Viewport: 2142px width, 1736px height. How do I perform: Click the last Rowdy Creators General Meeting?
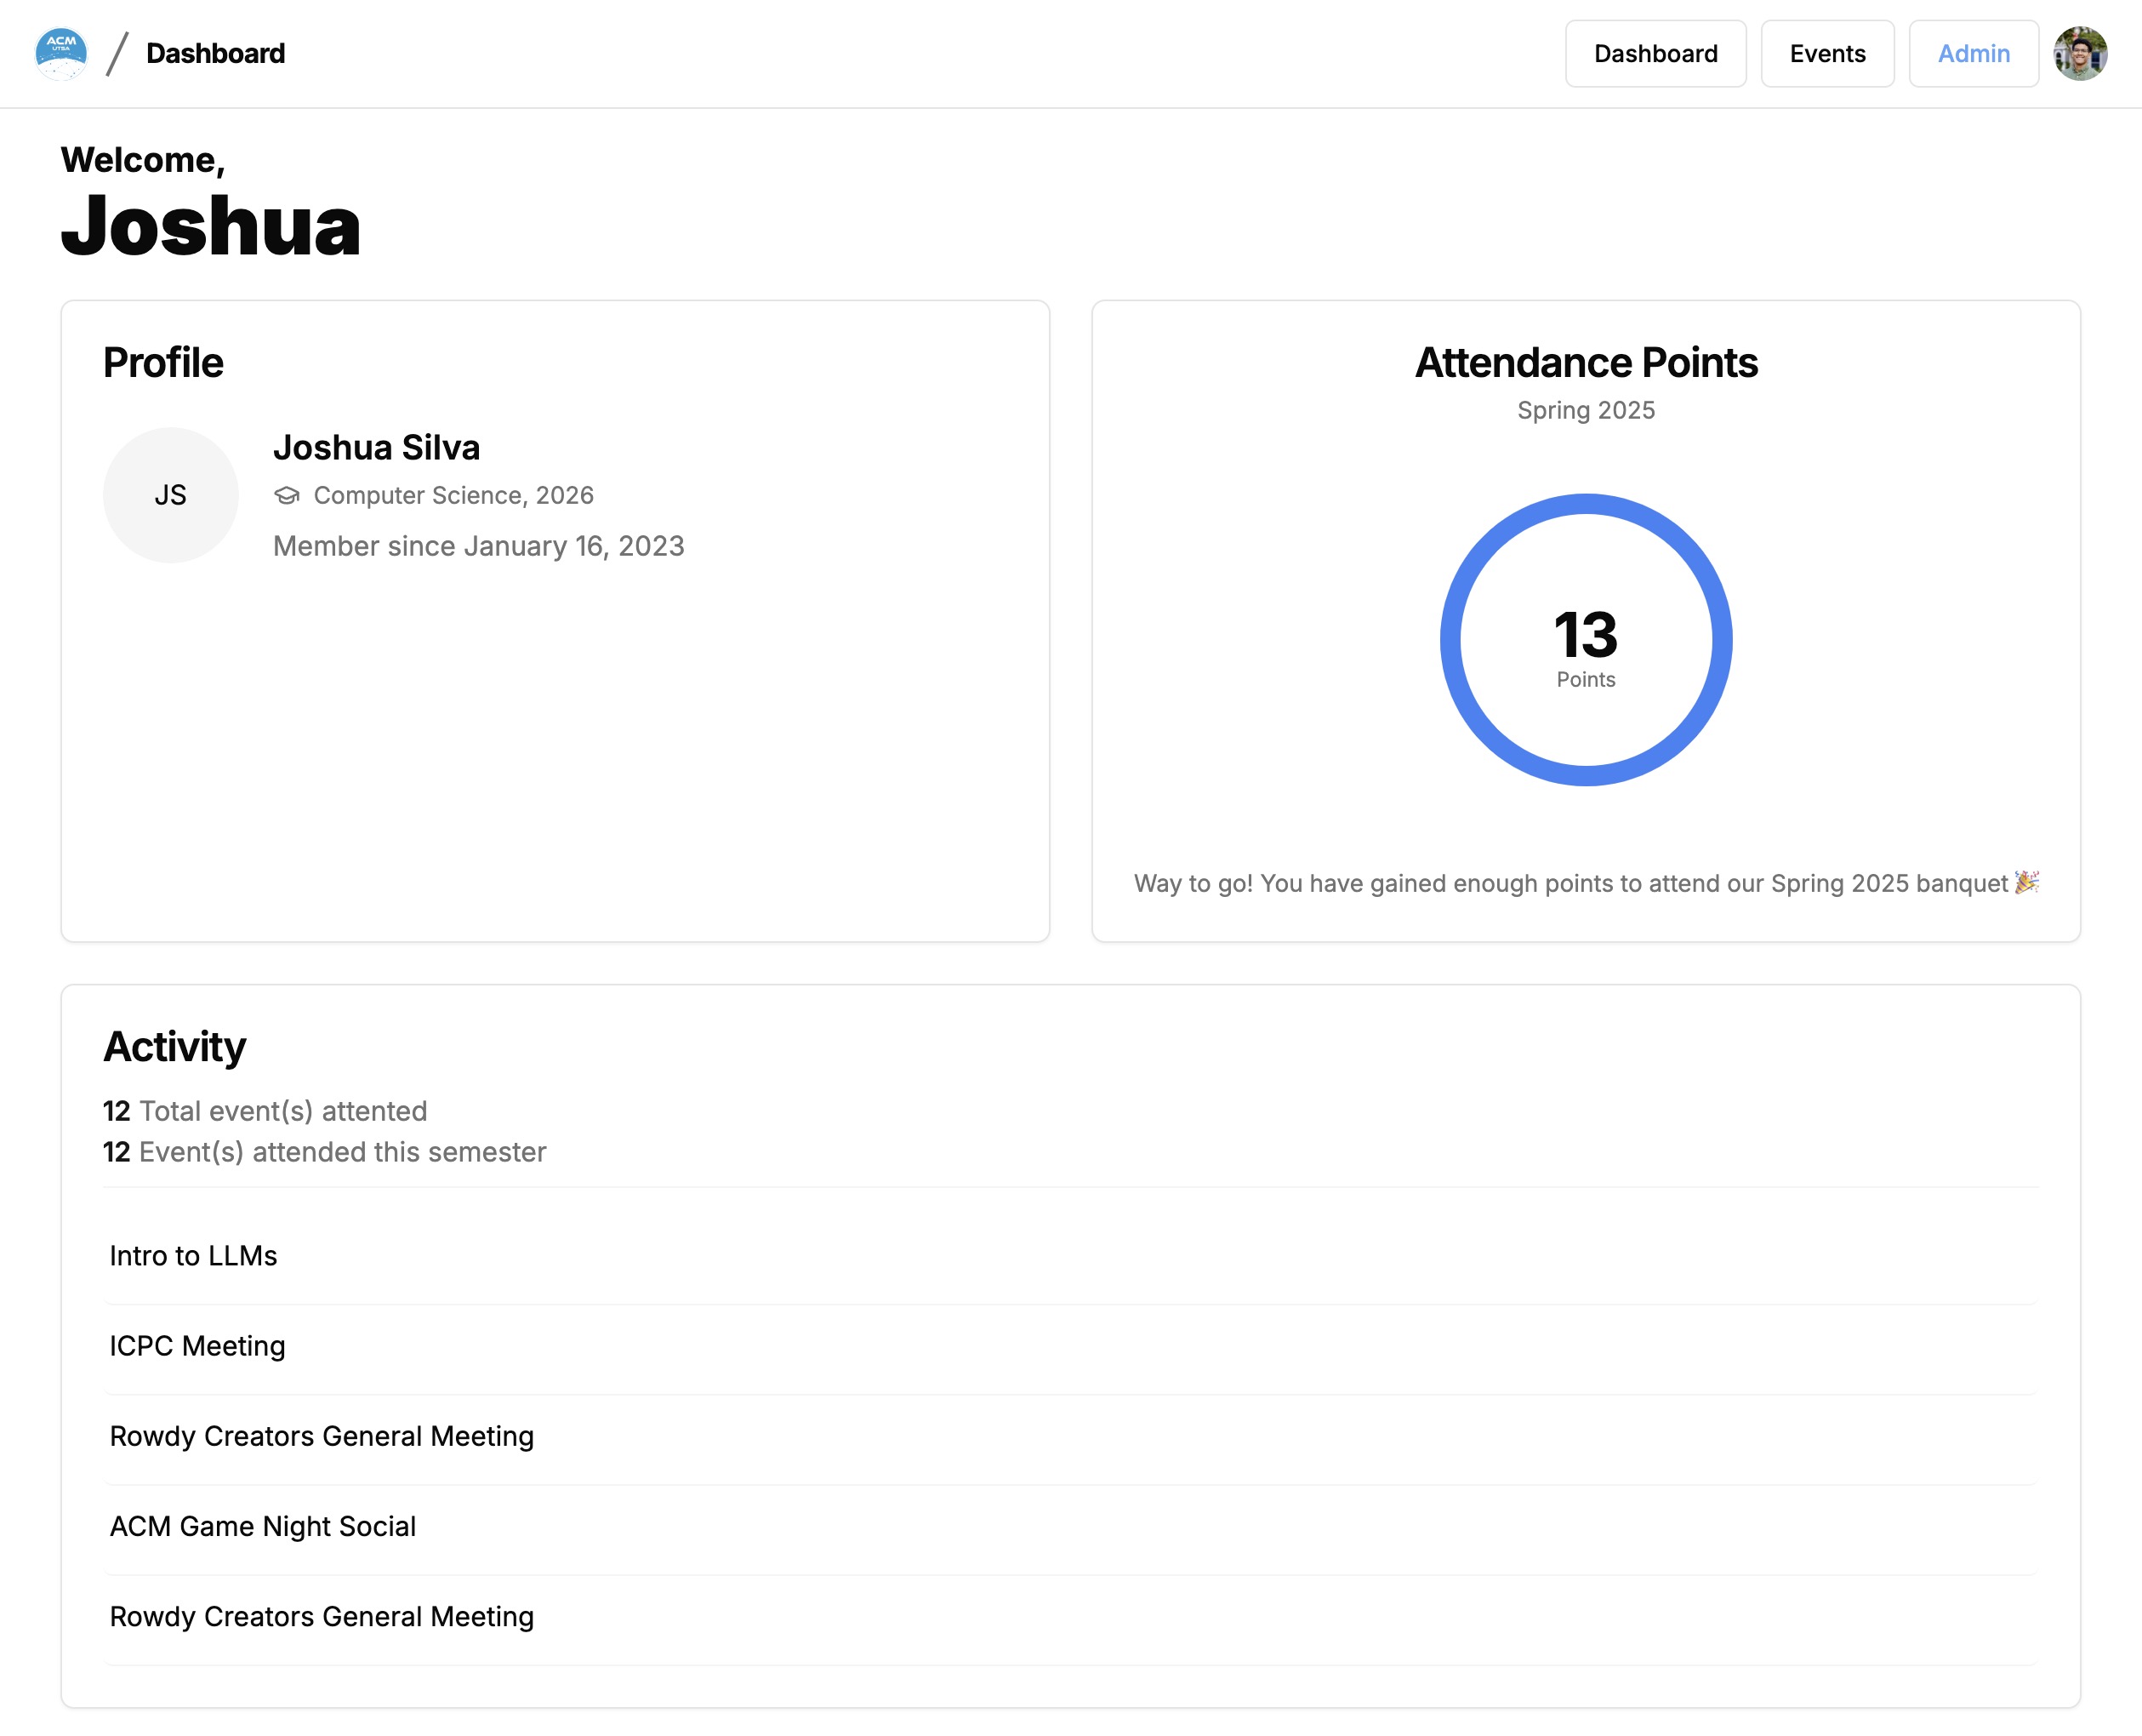pos(322,1616)
